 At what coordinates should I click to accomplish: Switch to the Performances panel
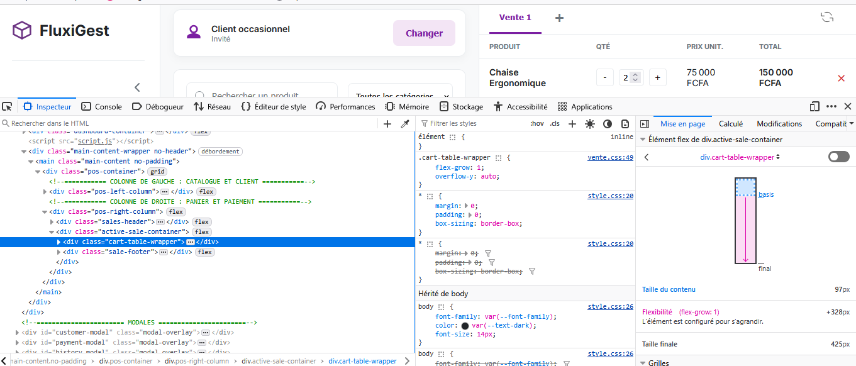point(345,106)
